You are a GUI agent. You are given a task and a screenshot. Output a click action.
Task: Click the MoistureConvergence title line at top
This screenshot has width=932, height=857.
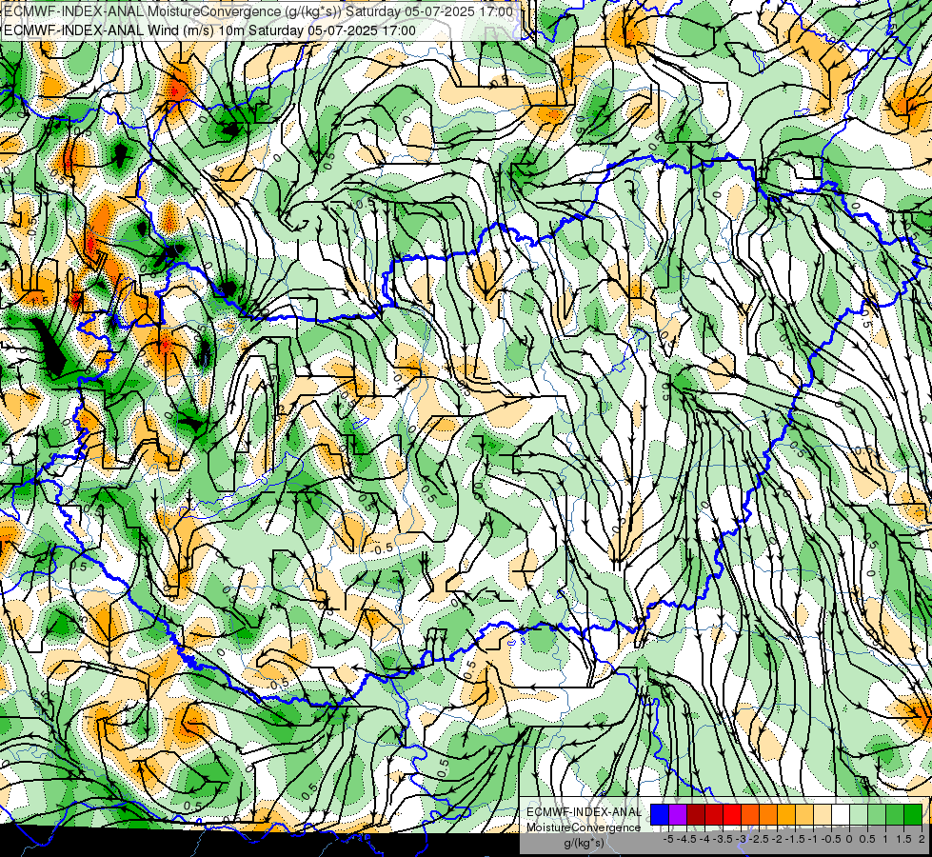(x=258, y=11)
